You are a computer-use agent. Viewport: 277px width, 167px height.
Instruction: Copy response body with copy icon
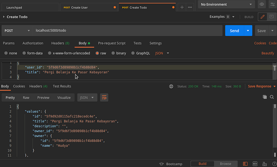pyautogui.click(x=265, y=97)
